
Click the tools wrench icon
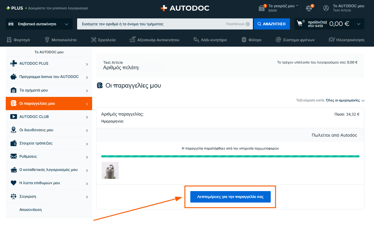[x=93, y=40]
